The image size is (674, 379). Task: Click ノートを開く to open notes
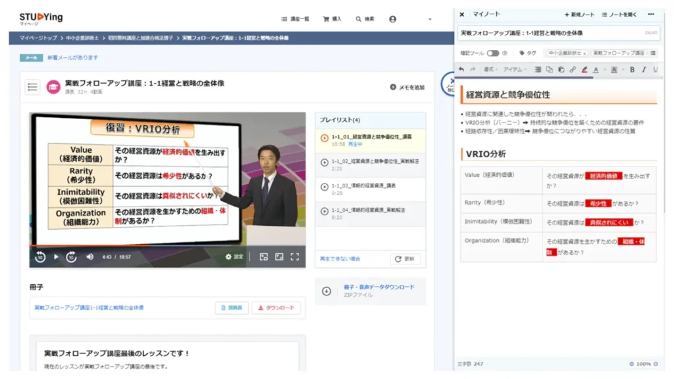[619, 14]
